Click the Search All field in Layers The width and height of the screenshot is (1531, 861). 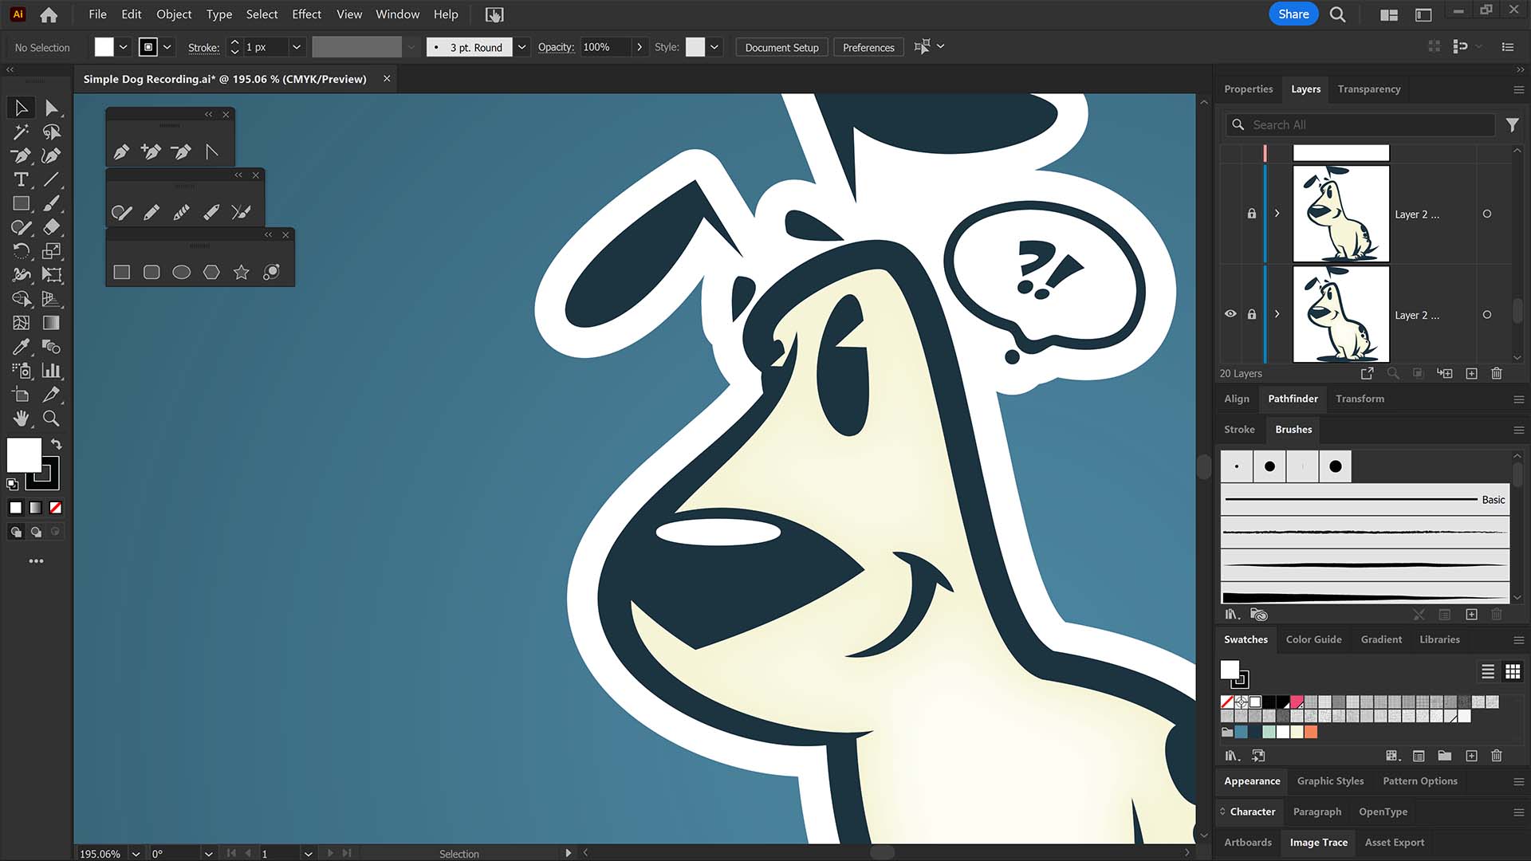1360,125
